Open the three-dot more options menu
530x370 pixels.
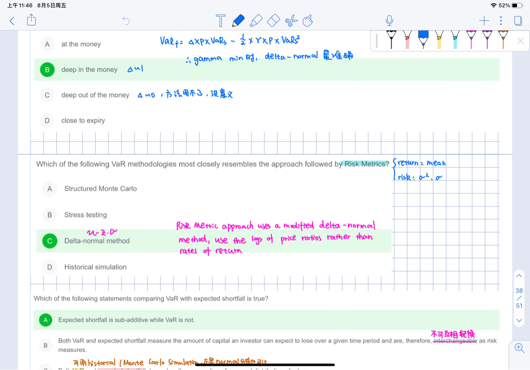click(501, 21)
